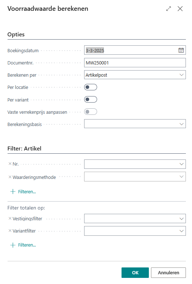Add an Artikel filter via Filteren plus
Image resolution: width=192 pixels, height=284 pixels.
tap(23, 191)
